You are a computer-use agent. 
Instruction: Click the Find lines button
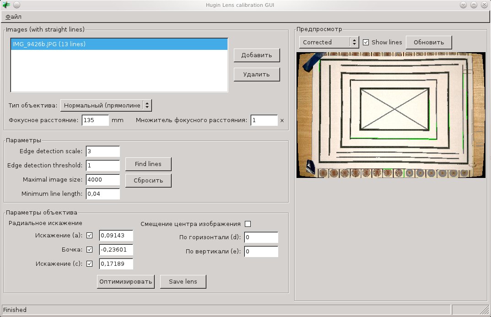point(148,164)
